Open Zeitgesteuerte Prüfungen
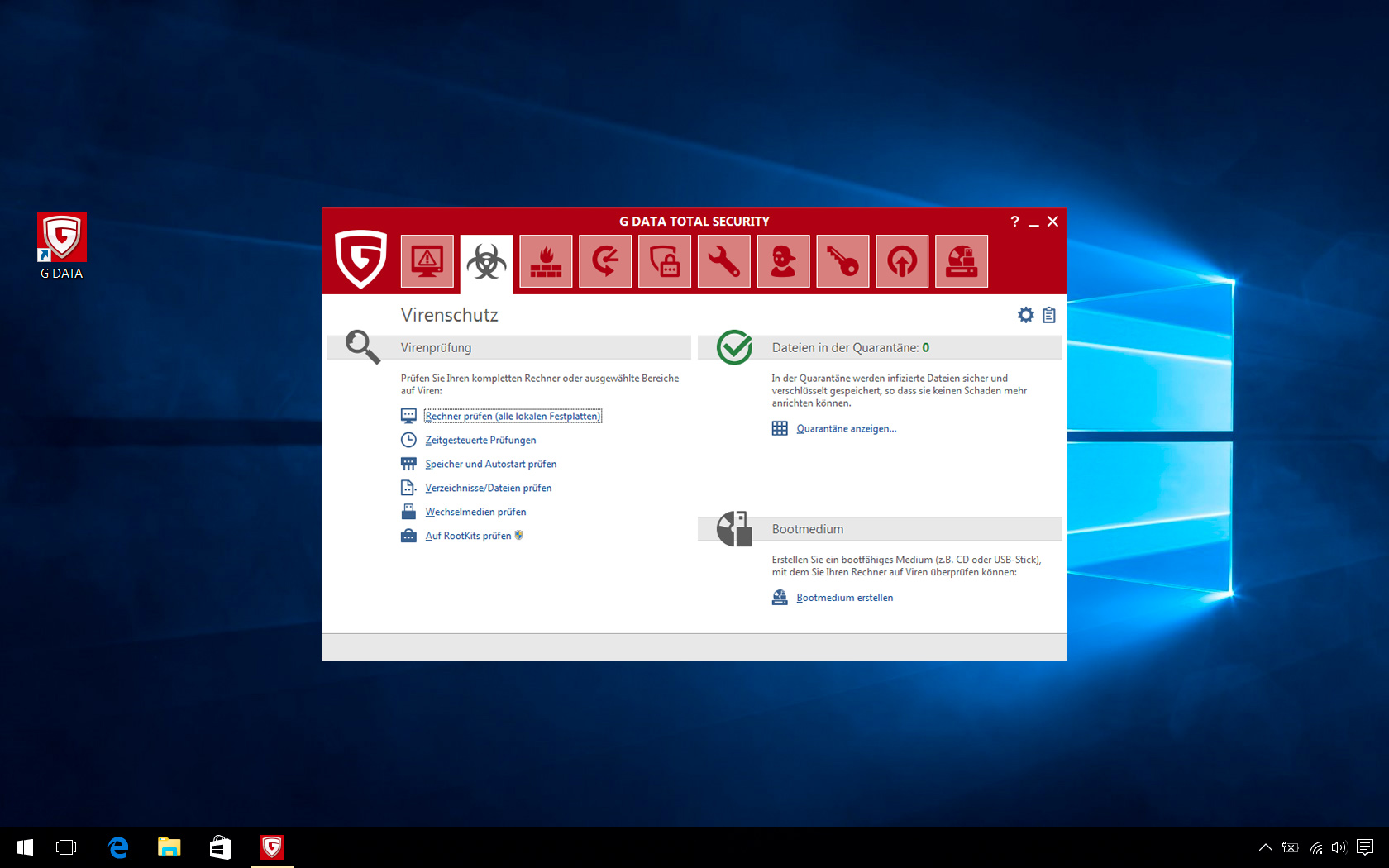Viewport: 1389px width, 868px height. click(480, 440)
